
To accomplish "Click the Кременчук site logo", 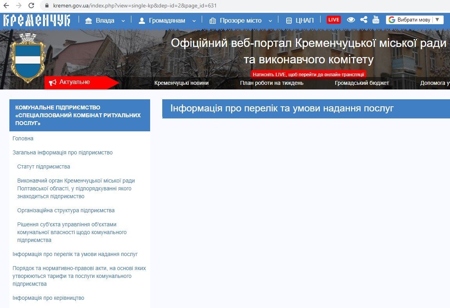I will pyautogui.click(x=37, y=20).
